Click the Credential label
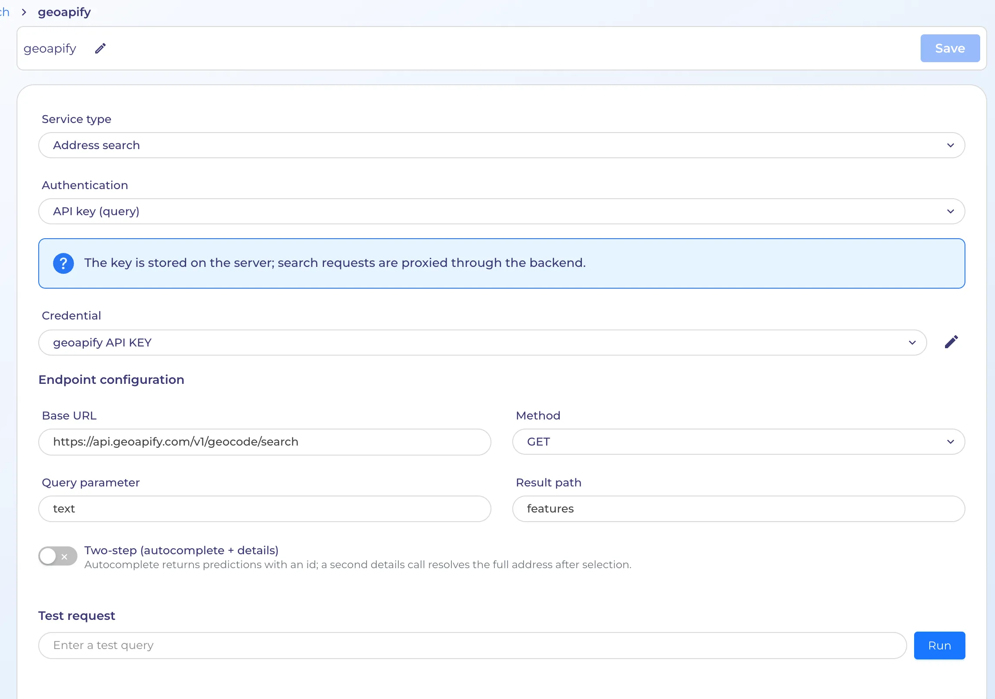Image resolution: width=995 pixels, height=699 pixels. (71, 316)
